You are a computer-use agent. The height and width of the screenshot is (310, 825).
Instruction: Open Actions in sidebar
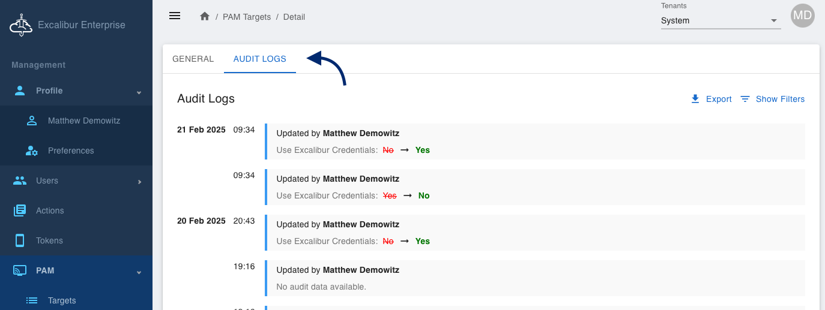tap(50, 210)
